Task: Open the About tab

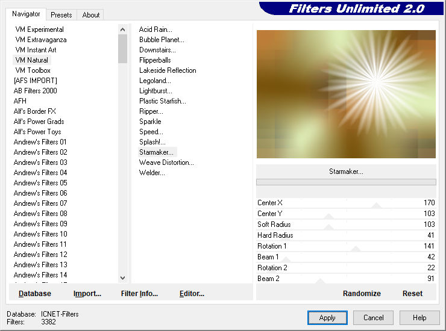Action: [91, 15]
